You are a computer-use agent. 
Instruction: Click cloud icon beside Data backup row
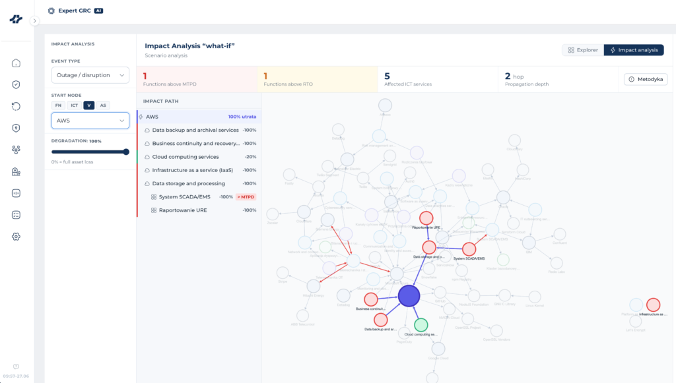tap(147, 130)
